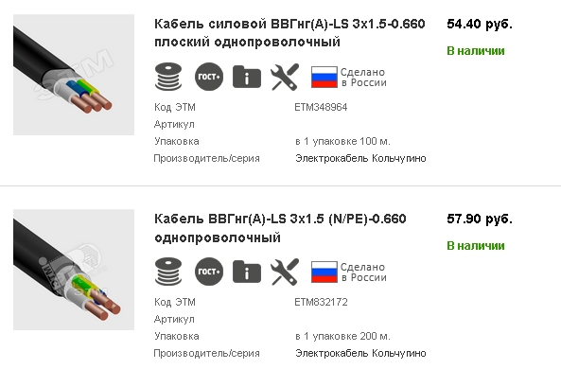Click the ГОСТ+ badge on first cable

point(209,77)
